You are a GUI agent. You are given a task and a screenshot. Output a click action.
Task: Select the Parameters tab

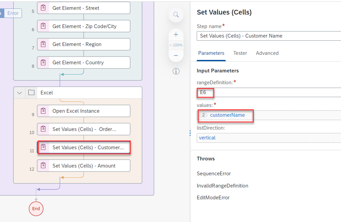point(211,53)
